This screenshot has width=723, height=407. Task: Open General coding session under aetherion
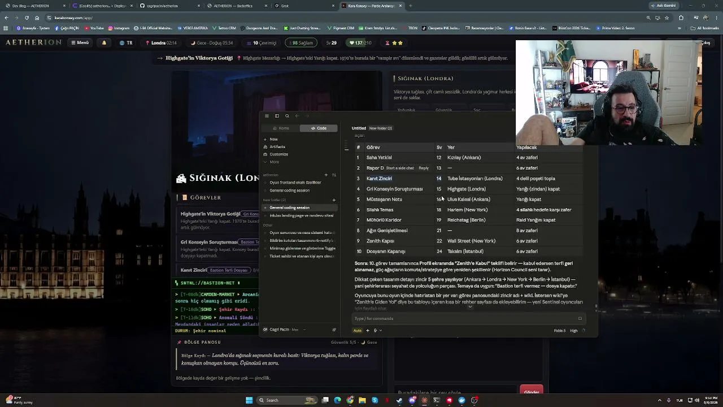pos(290,190)
